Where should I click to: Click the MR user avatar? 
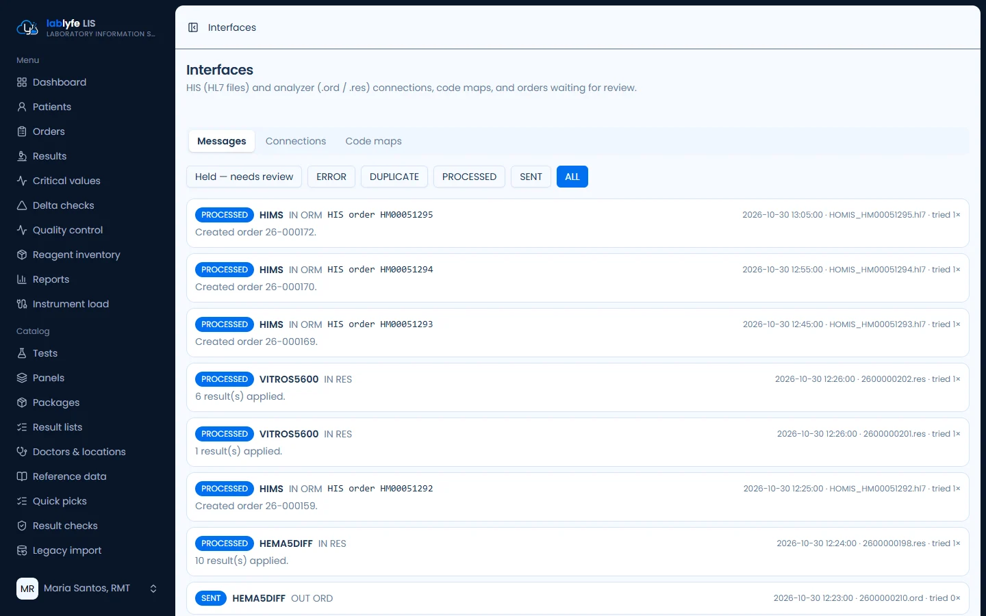point(27,589)
